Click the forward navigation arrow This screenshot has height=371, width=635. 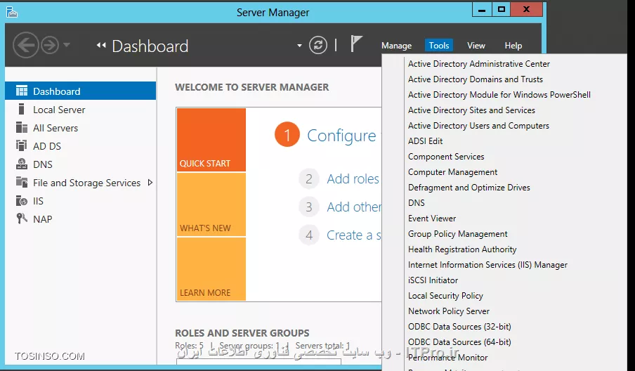50,45
